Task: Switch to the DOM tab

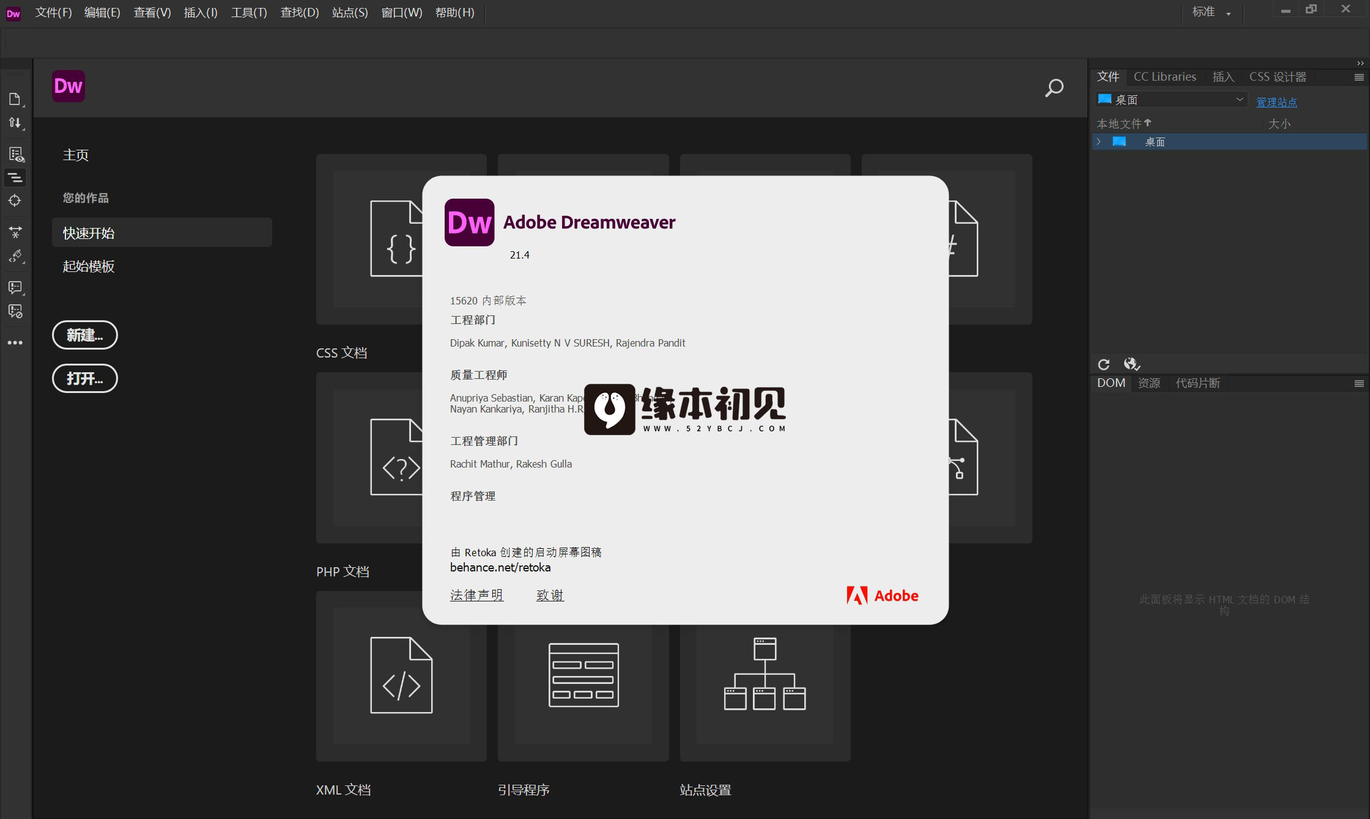Action: [x=1111, y=383]
